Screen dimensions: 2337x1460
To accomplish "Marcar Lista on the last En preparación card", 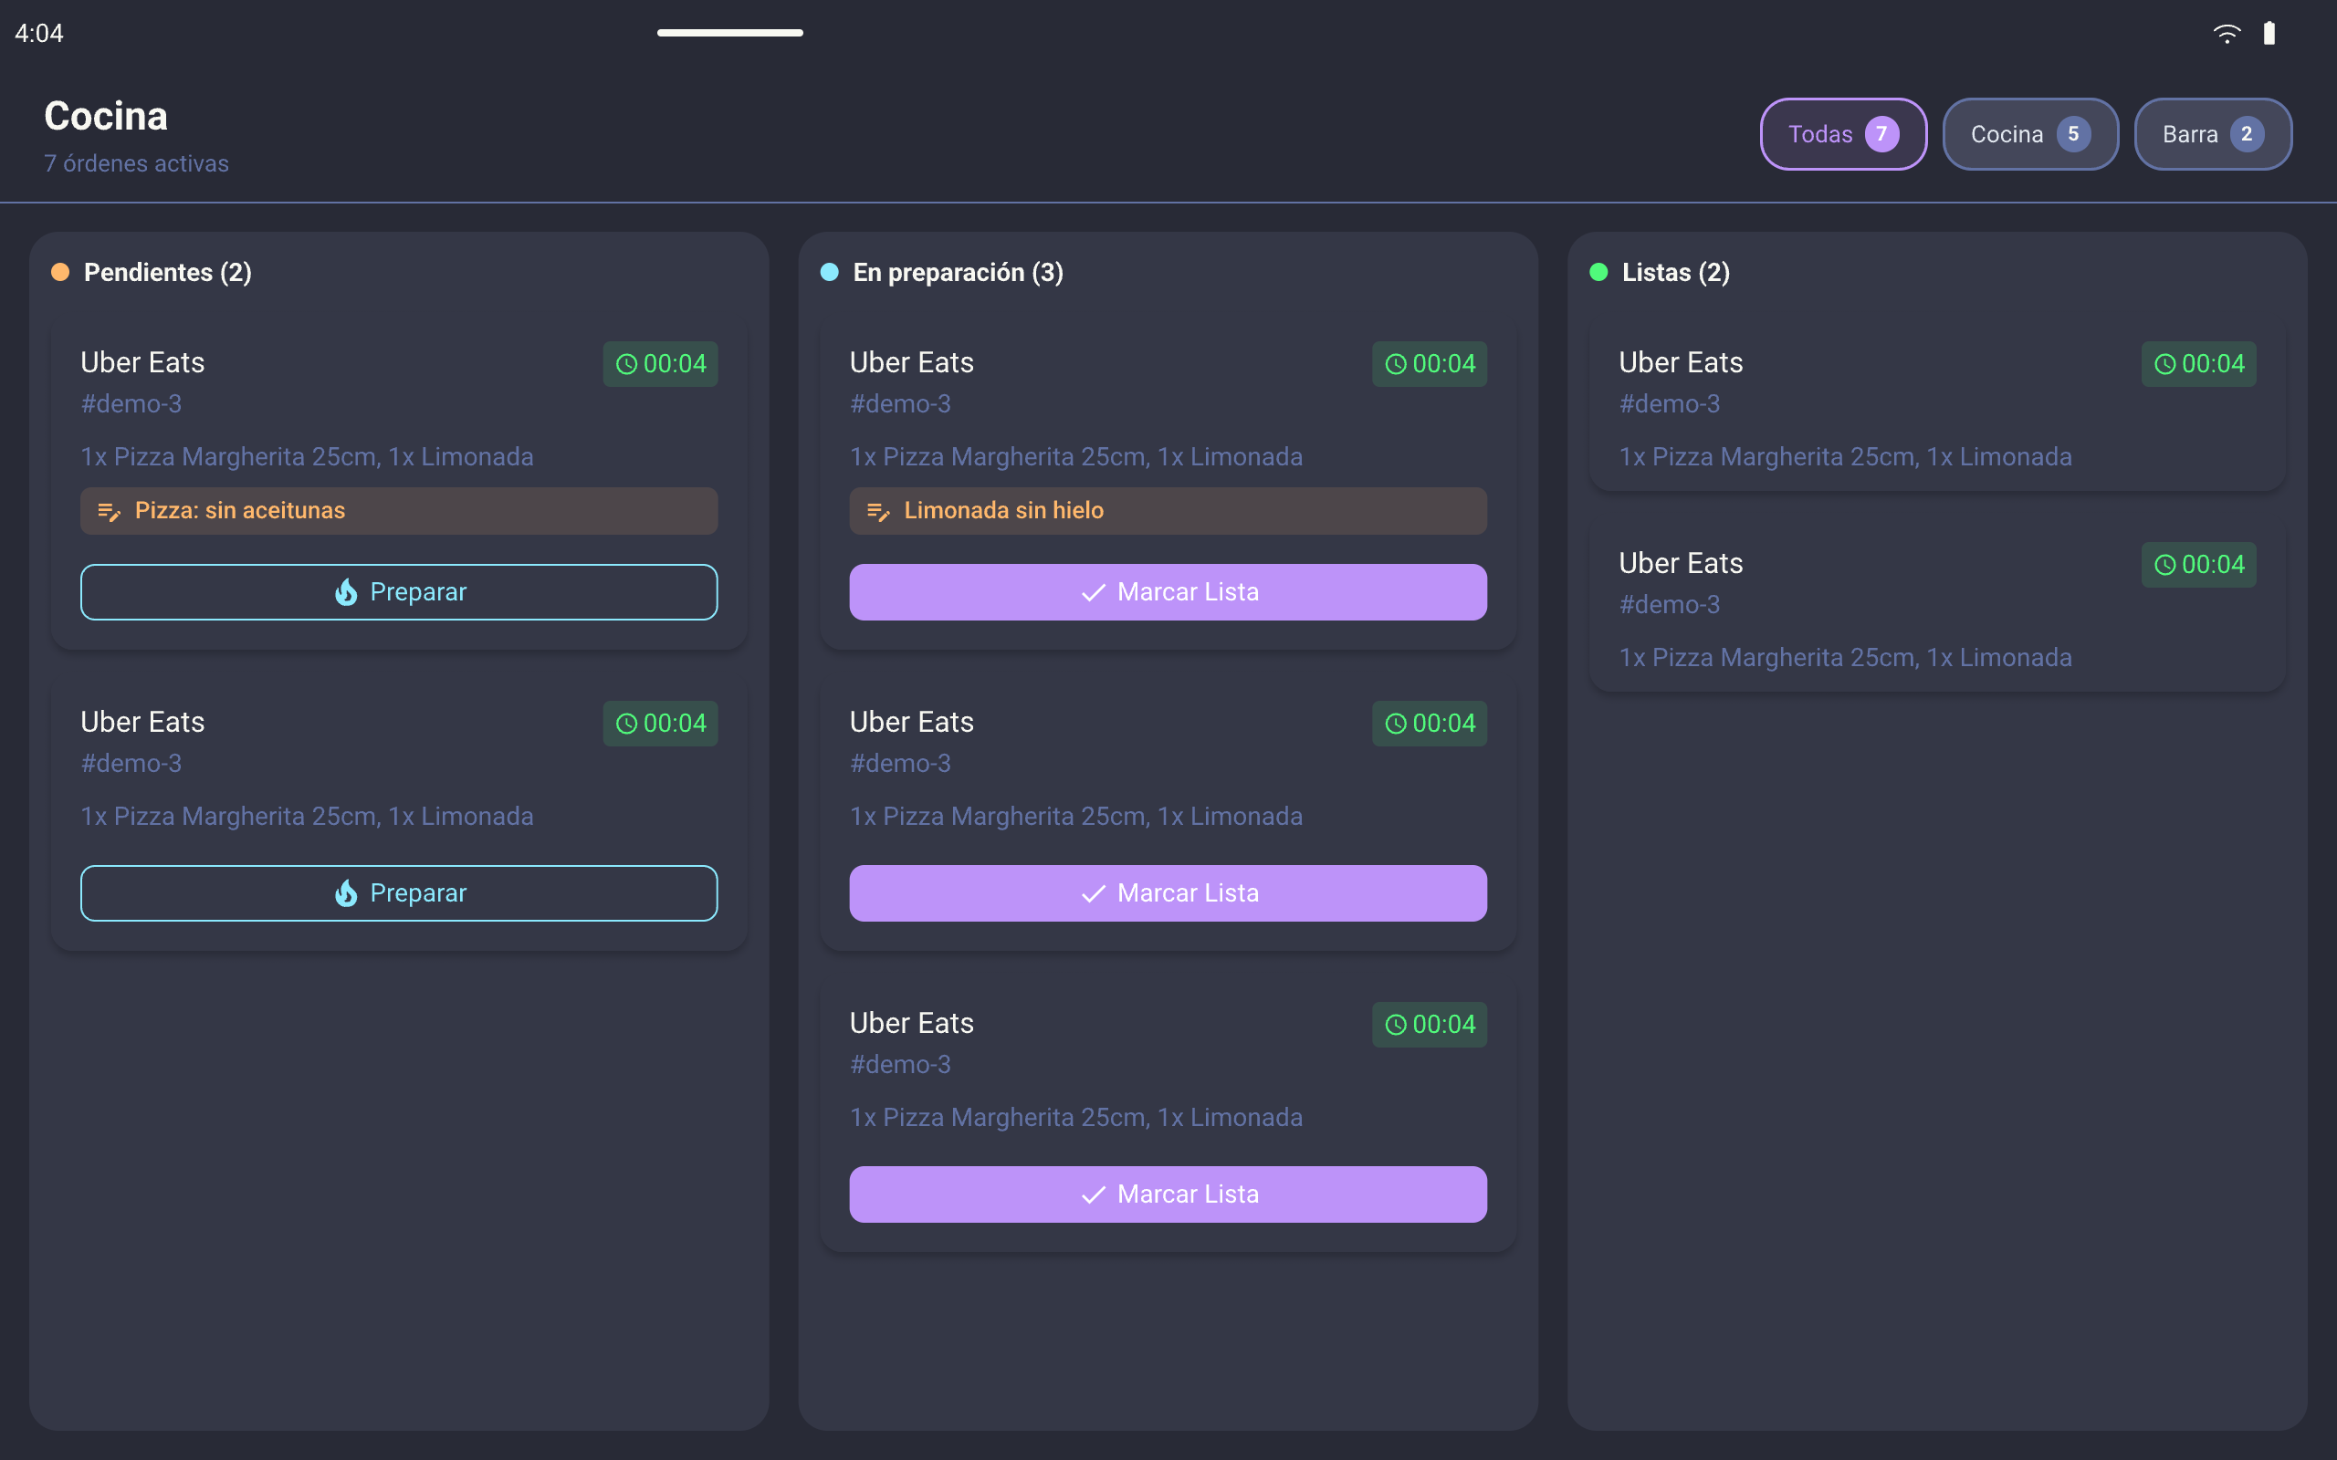I will click(1168, 1194).
